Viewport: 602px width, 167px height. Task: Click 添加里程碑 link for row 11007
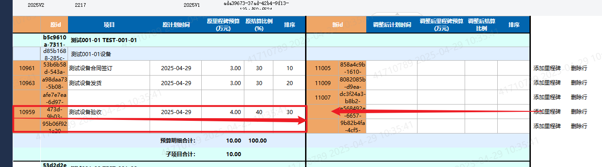tap(547, 97)
